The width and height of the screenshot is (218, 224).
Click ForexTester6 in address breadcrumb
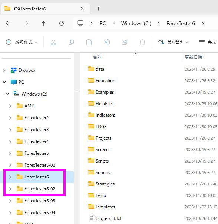(181, 23)
